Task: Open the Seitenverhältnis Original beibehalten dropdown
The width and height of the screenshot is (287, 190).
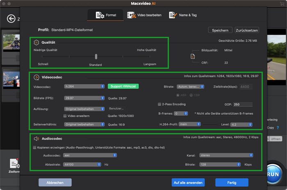Action: [x=84, y=124]
